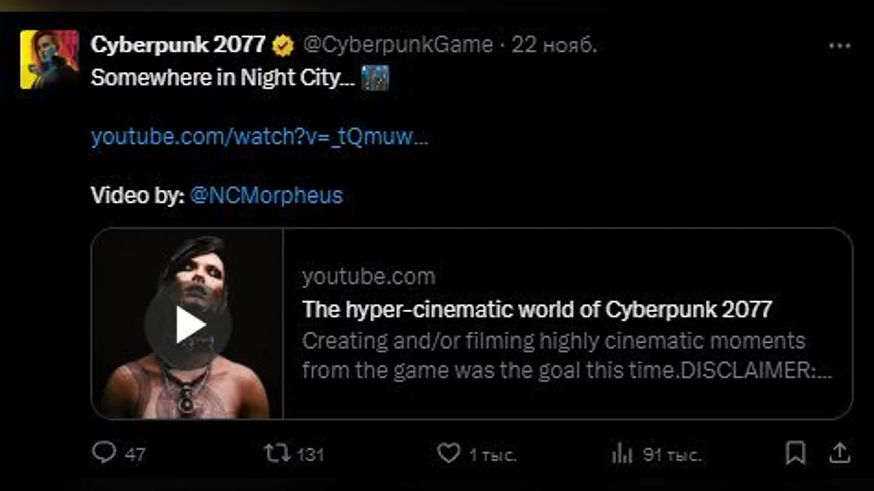The height and width of the screenshot is (491, 874).
Task: Click the gold verified badge
Action: [283, 46]
